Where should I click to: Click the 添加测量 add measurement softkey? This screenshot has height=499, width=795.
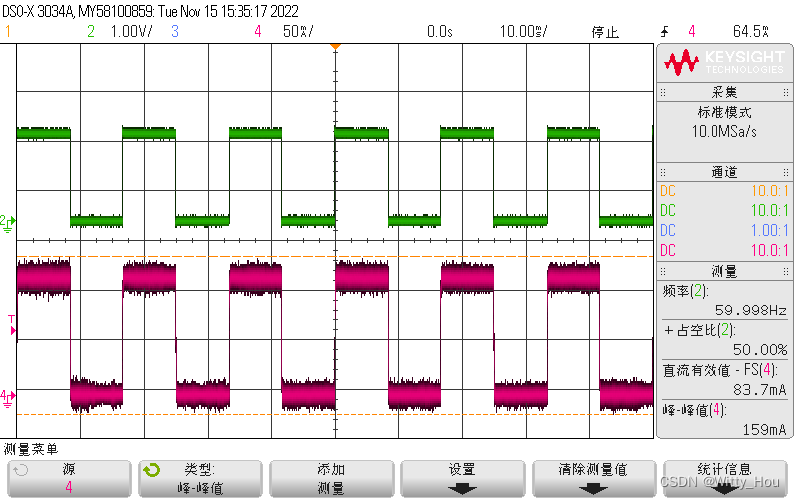tap(331, 479)
